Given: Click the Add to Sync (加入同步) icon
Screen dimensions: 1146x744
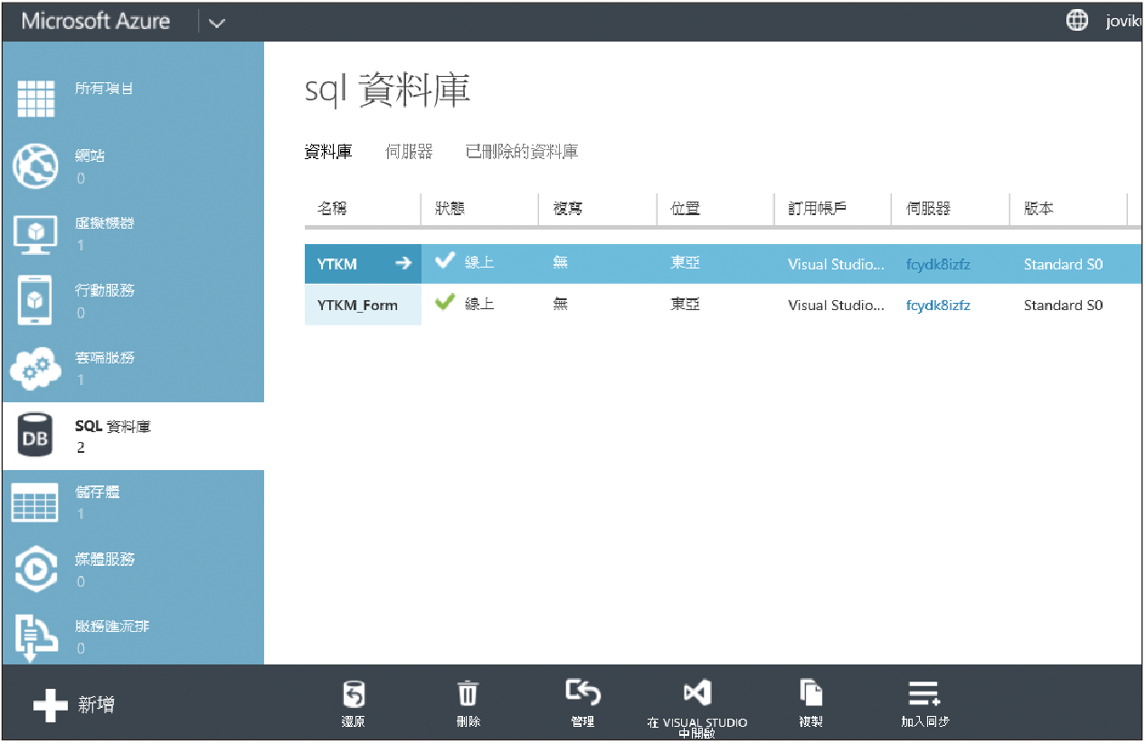Looking at the screenshot, I should tap(924, 694).
